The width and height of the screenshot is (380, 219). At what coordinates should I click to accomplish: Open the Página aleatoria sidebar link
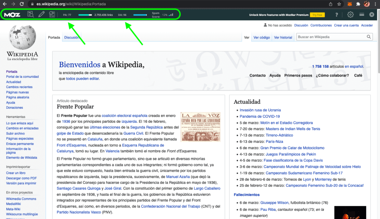pos(17,97)
